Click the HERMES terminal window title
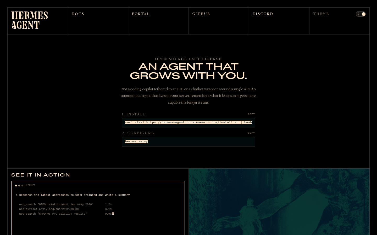Screen dimensions: 377x235 (x=31, y=185)
